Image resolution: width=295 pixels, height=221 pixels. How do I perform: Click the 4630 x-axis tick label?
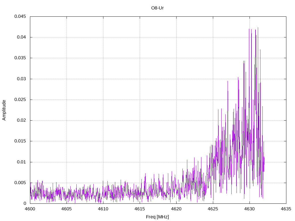point(250,209)
